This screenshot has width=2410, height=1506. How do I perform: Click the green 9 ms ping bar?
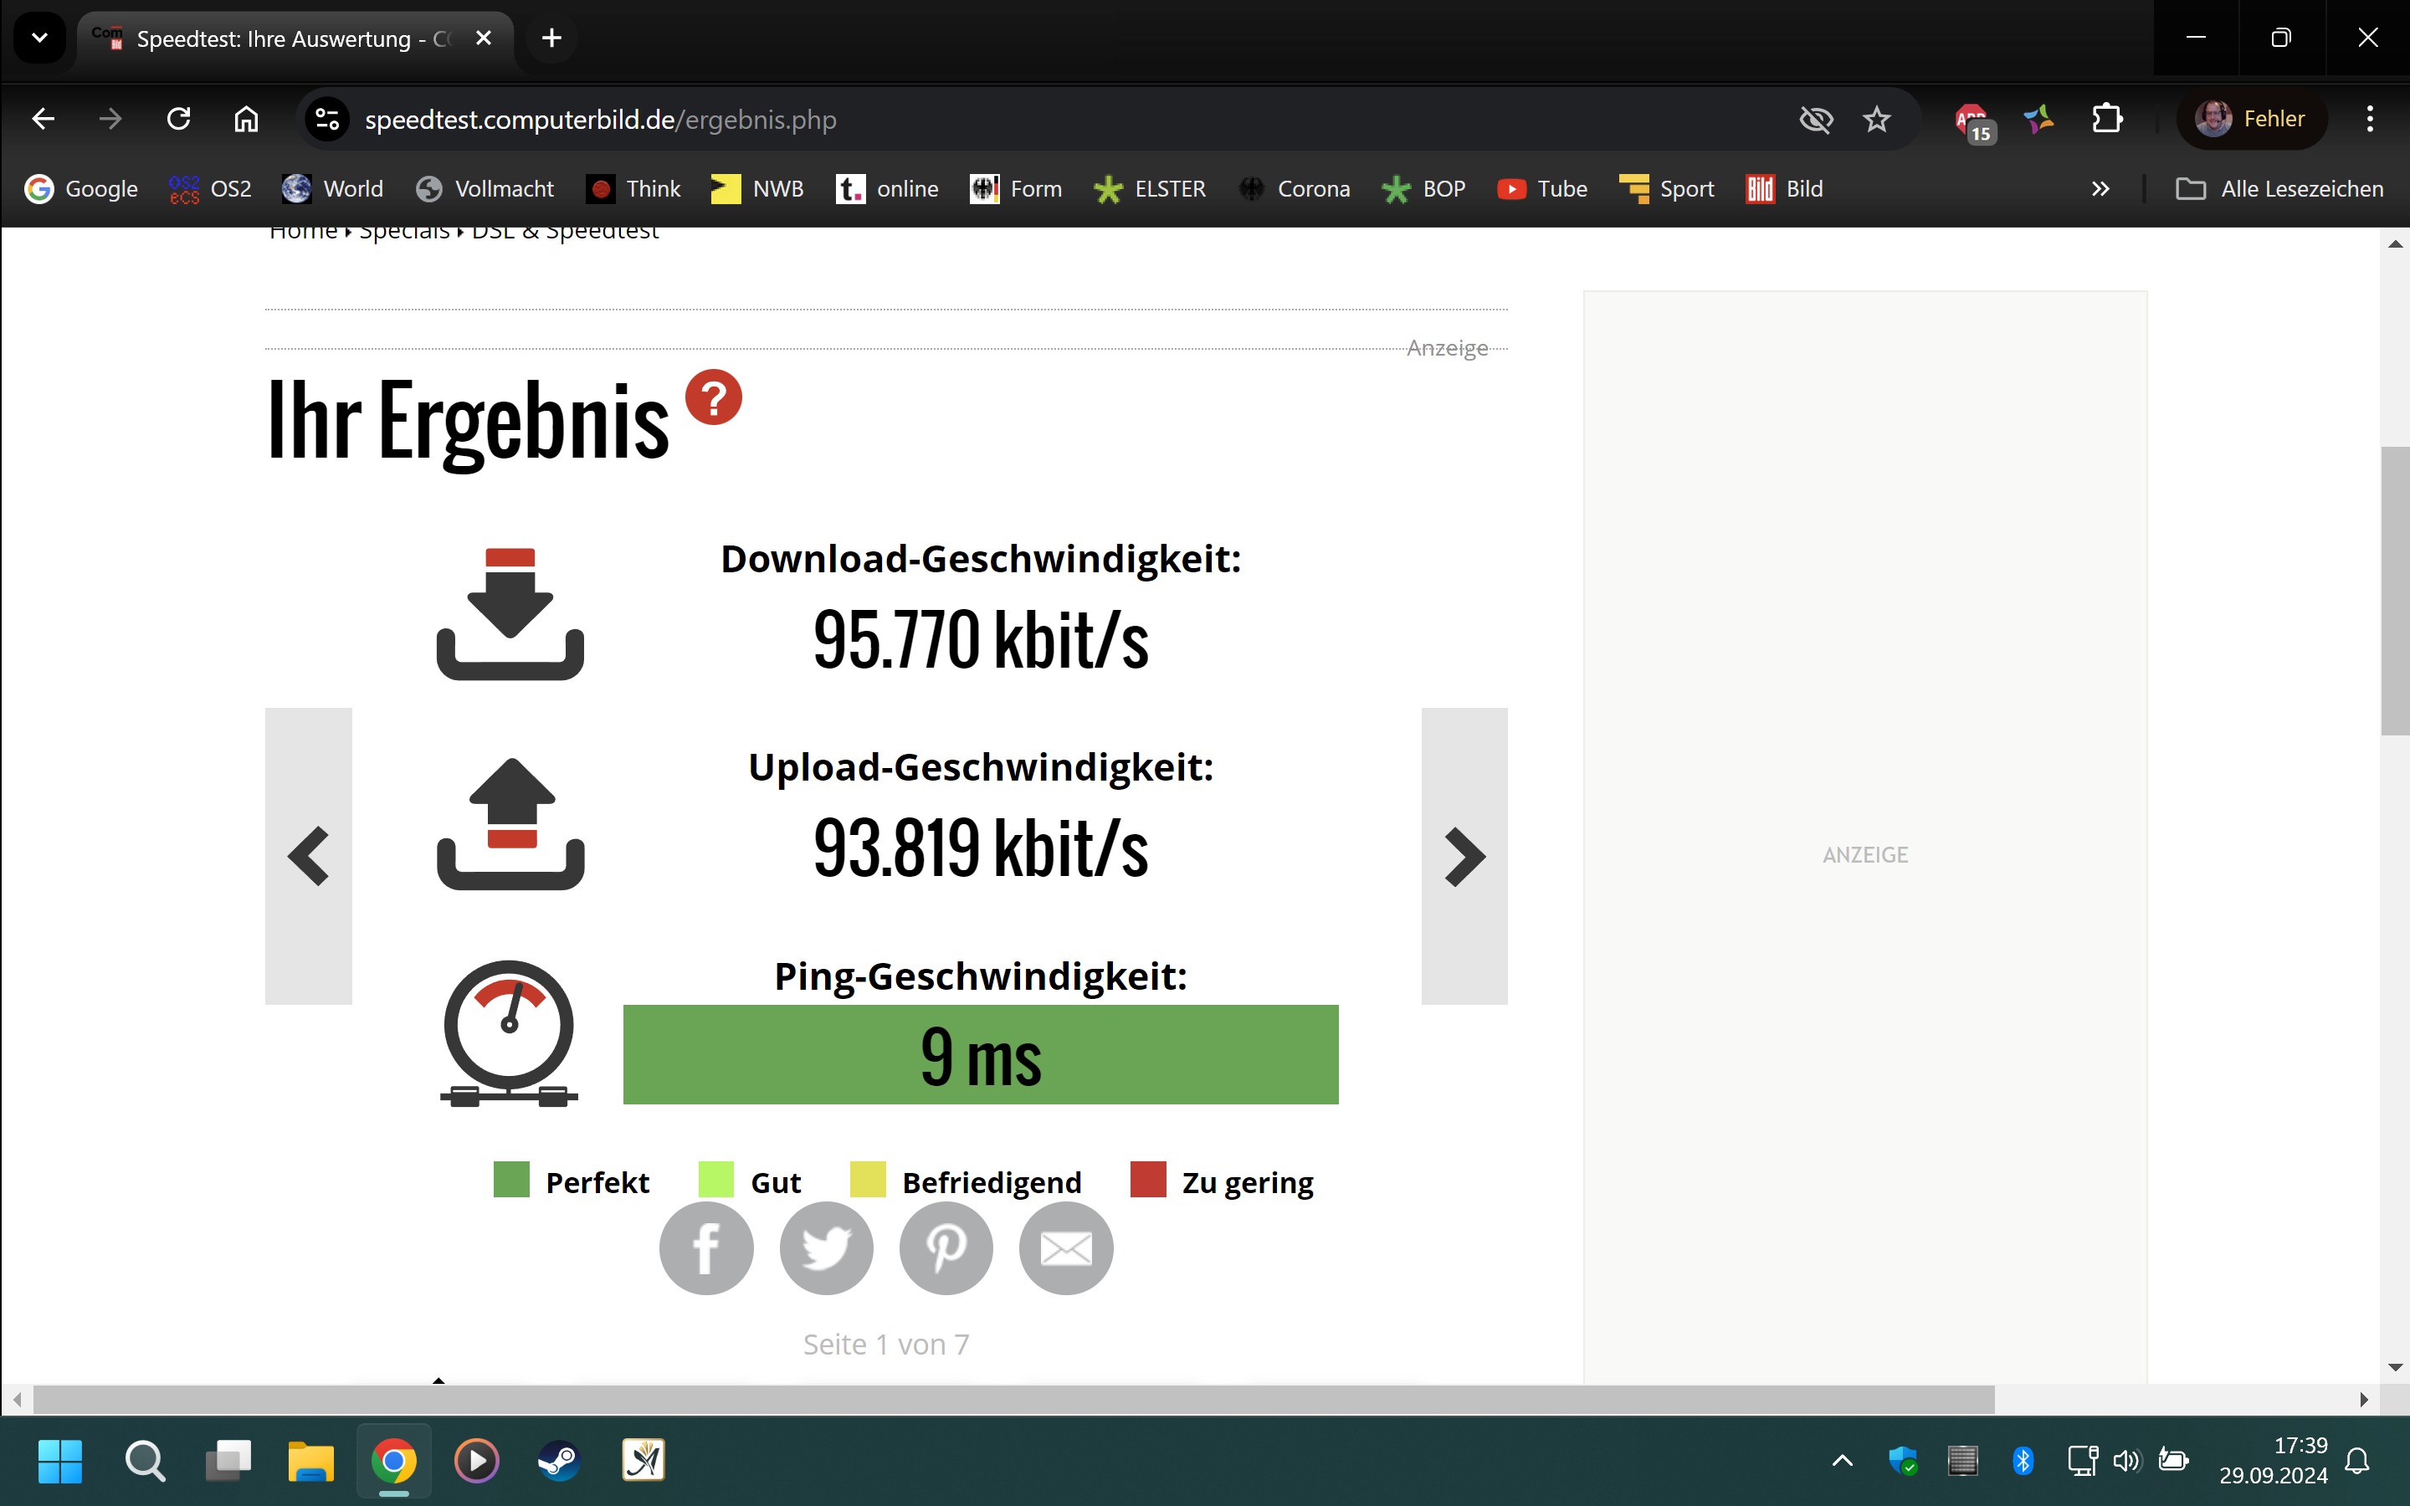980,1054
